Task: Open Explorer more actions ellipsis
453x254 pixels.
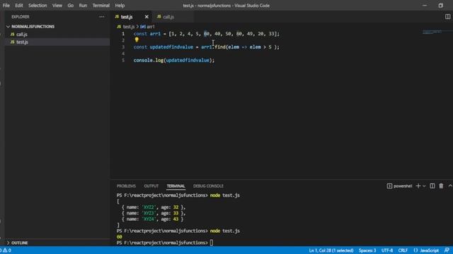Action: pos(102,17)
